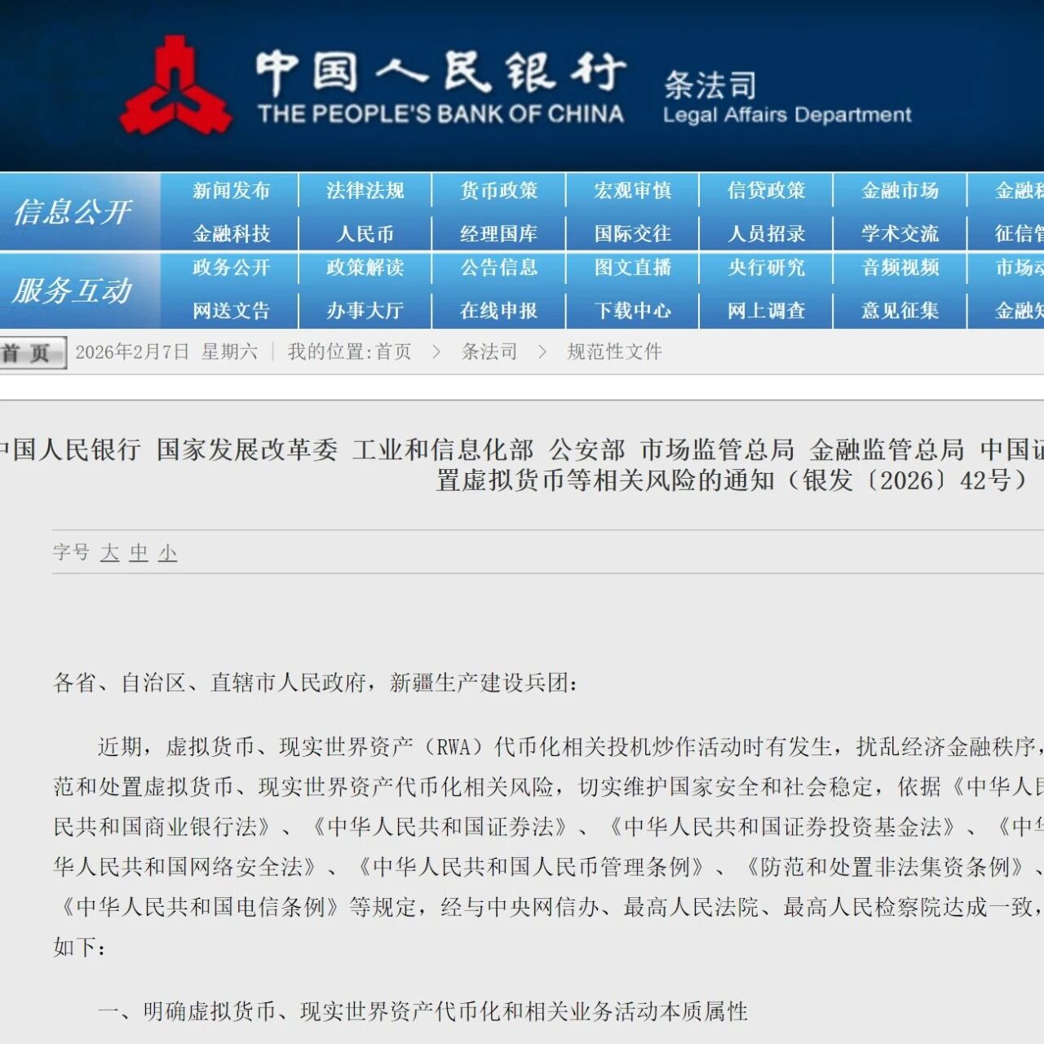The width and height of the screenshot is (1044, 1044).
Task: Click the salutation line 各省、自治区、直辖市人民政府
Action: [x=316, y=683]
